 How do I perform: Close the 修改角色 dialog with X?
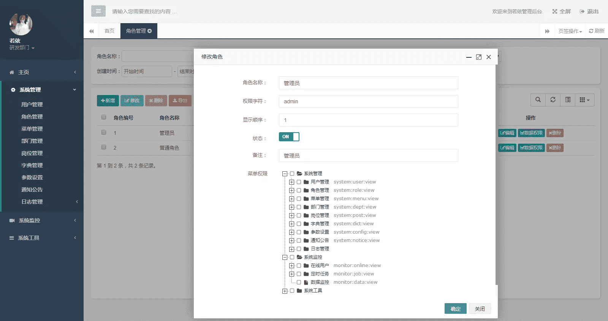tap(489, 57)
